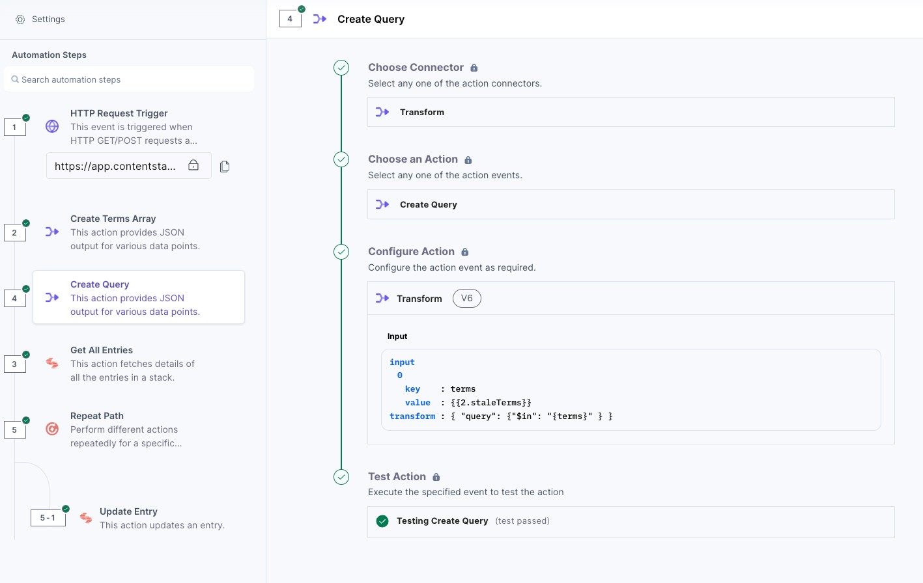Viewport: 923px width, 583px height.
Task: Click the Update Entry step icon
Action: point(86,518)
